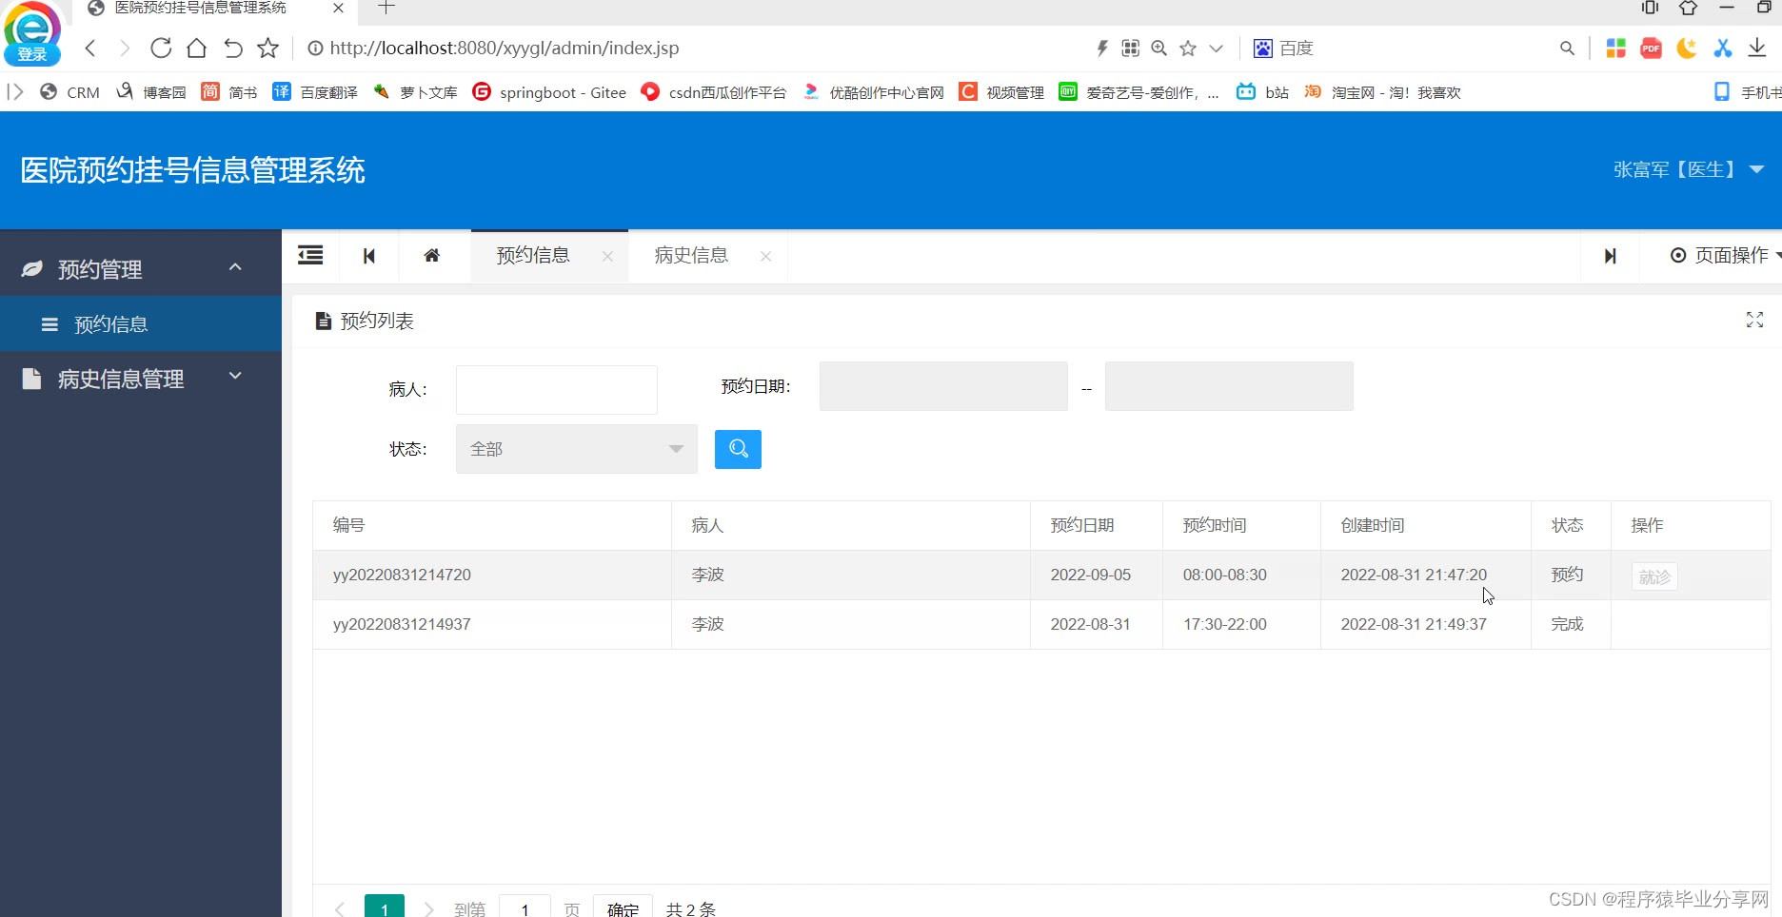Refresh the browser page
Image resolution: width=1782 pixels, height=917 pixels.
click(161, 48)
